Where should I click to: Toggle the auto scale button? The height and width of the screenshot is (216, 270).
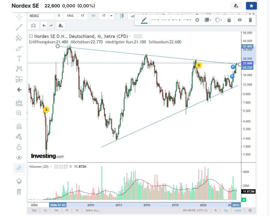[238, 210]
